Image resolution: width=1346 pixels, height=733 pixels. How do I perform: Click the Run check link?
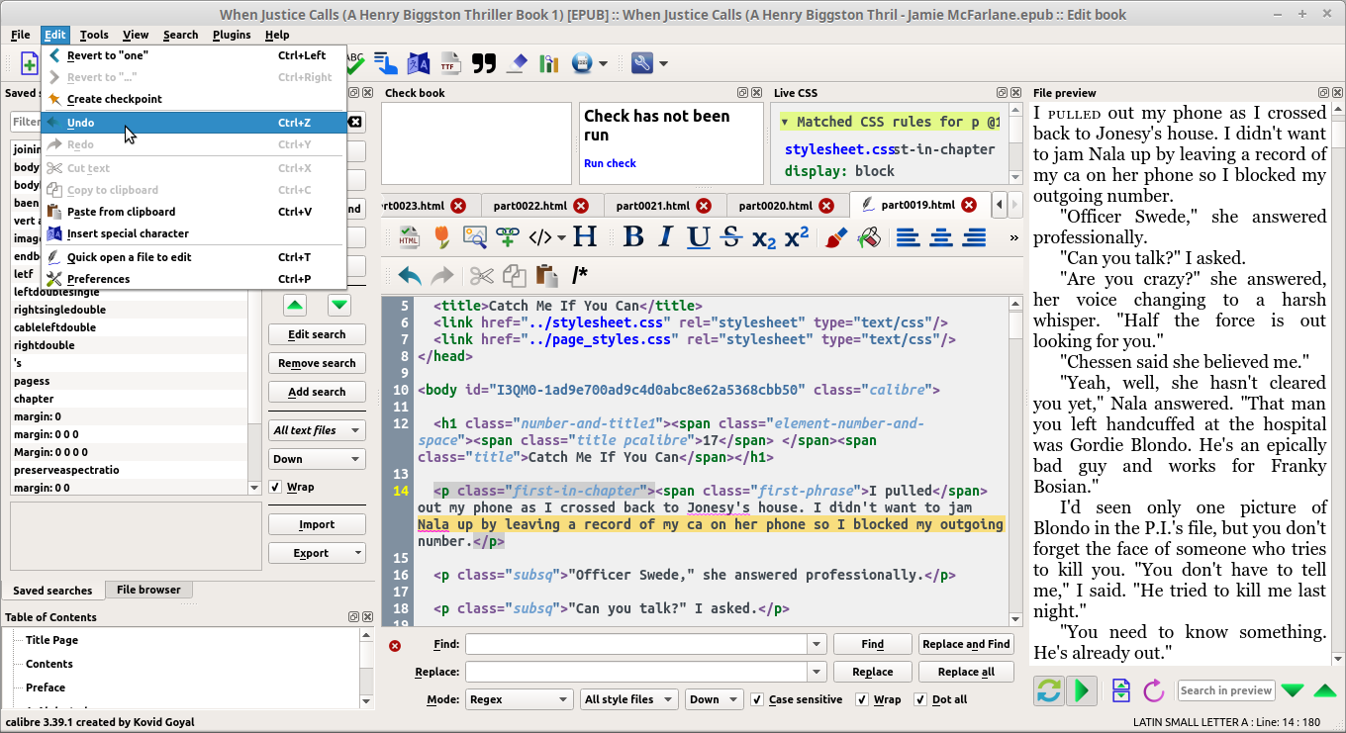pyautogui.click(x=610, y=163)
